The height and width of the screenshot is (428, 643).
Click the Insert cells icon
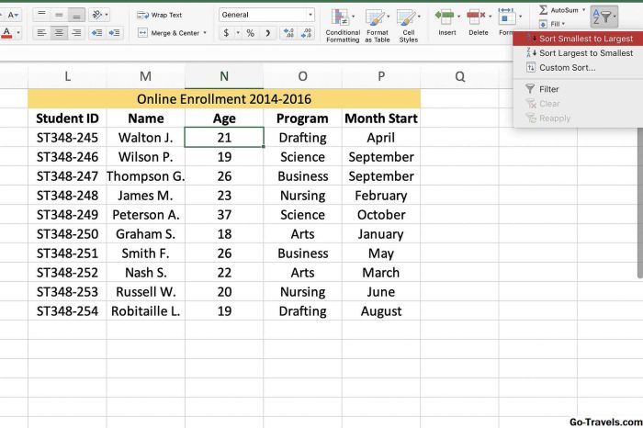click(445, 17)
